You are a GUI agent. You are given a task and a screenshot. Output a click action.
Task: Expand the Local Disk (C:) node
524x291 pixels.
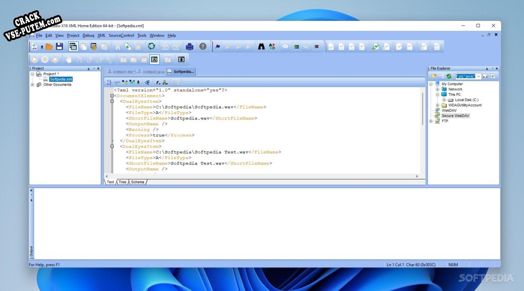tap(444, 100)
